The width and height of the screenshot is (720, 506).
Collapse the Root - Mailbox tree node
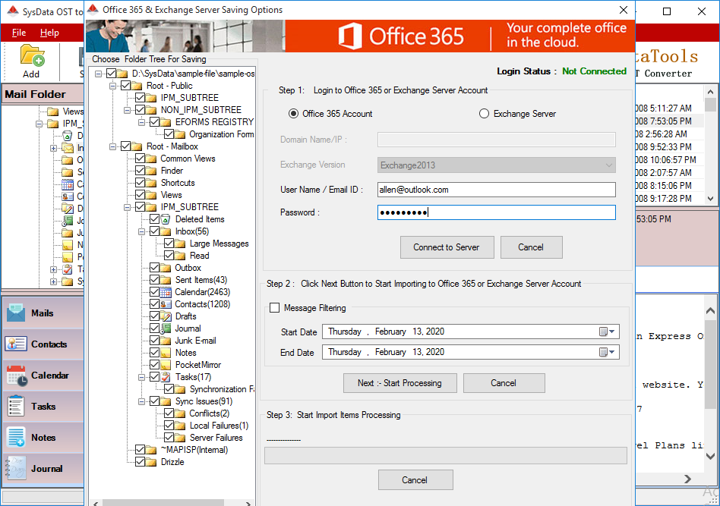(x=113, y=146)
